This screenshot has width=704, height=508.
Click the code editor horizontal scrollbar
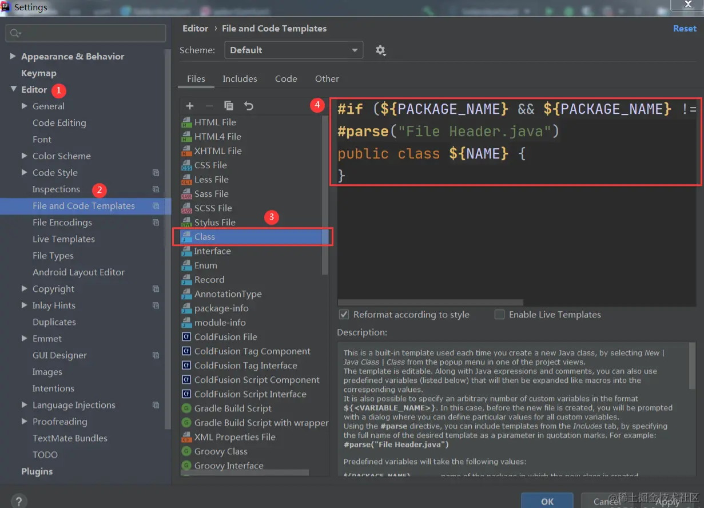point(431,303)
